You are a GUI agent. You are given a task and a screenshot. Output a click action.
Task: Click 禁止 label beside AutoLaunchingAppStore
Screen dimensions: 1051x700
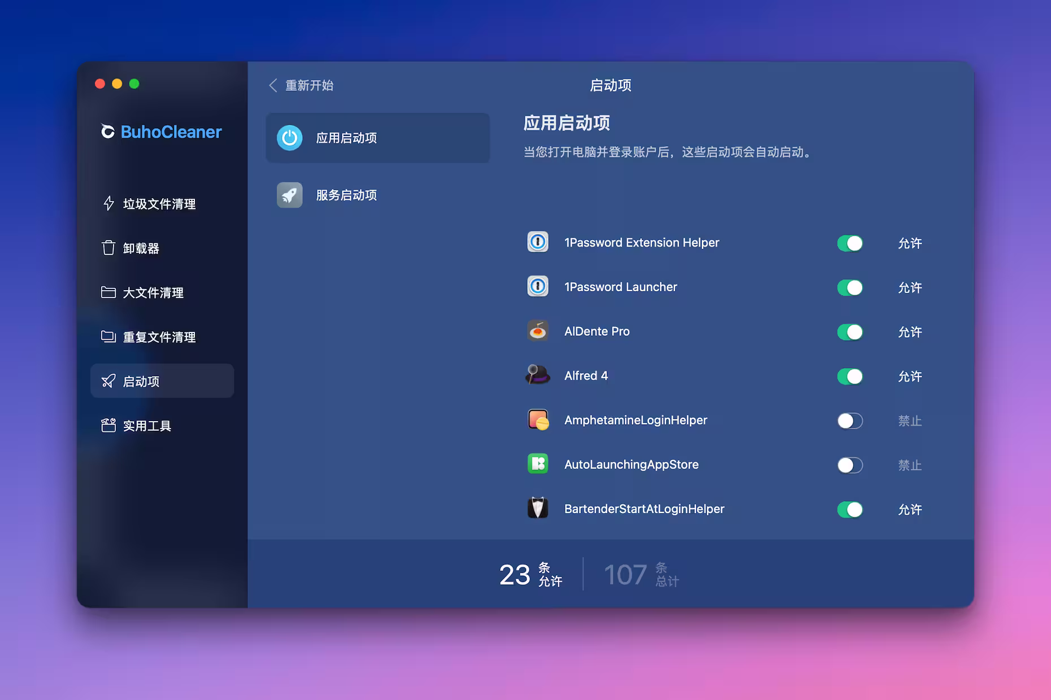[x=910, y=465]
